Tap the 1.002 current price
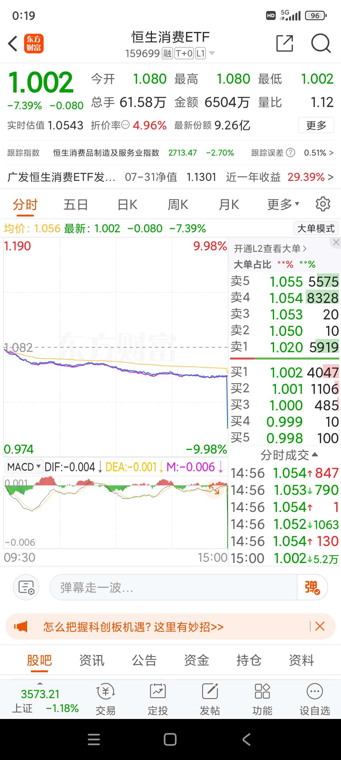The image size is (341, 760). 41,83
